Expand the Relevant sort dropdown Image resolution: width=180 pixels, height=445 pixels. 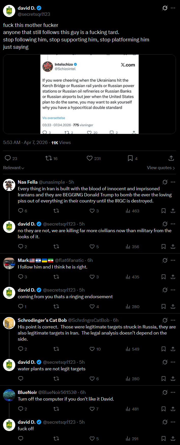14,168
